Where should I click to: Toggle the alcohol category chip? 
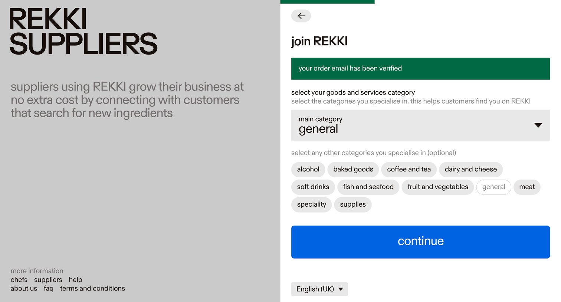point(308,170)
